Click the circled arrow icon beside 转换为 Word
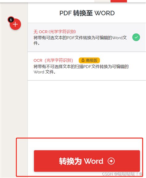Image resolution: width=146 pixels, height=178 pixels. click(x=111, y=161)
